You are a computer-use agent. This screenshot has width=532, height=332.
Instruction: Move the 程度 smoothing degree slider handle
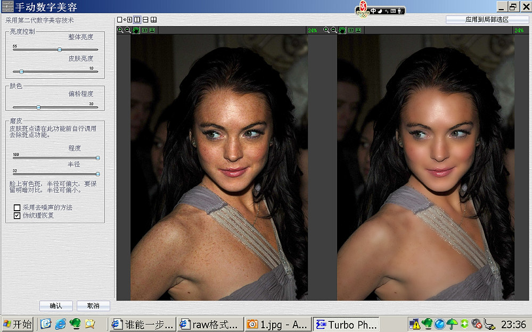point(97,158)
